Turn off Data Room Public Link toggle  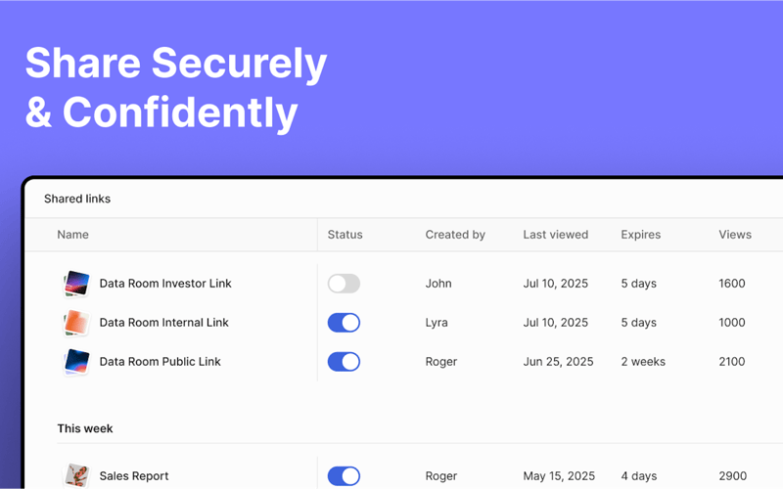tap(344, 362)
